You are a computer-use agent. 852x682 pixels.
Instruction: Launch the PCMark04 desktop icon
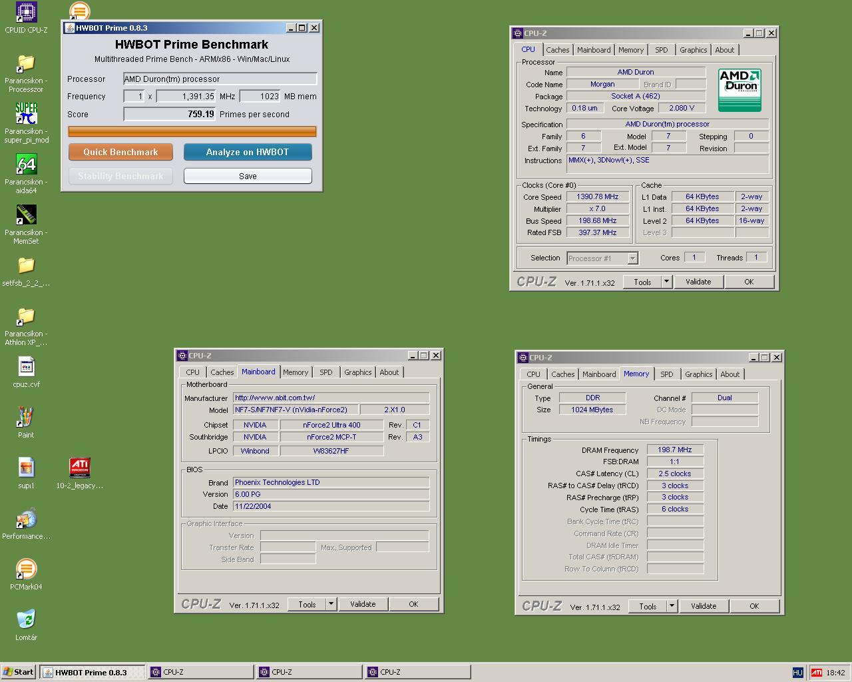26,569
